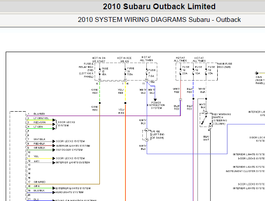Screen dimensions: 265x201
Task: Click pin 18 'GRN' wire label
Action: [36, 186]
